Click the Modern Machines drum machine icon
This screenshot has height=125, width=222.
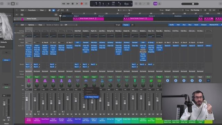143,81
